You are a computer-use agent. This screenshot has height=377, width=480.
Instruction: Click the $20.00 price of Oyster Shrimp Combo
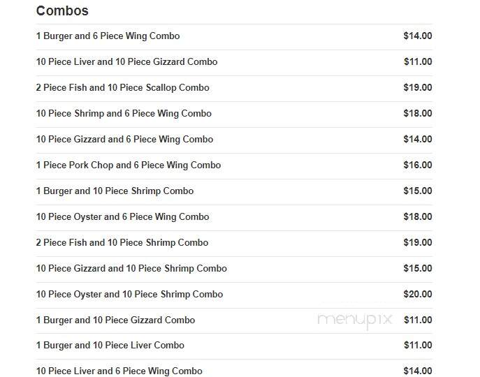tap(418, 295)
